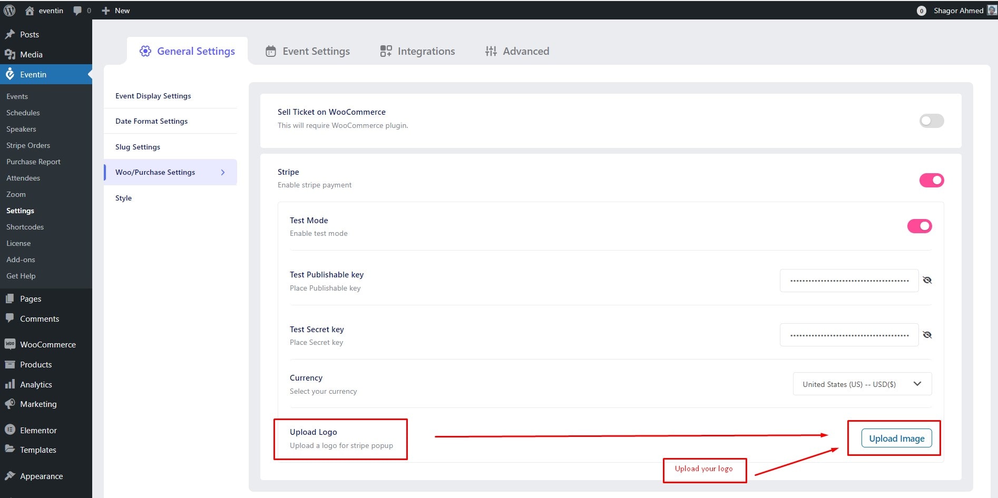Reveal the Test Secret key
The height and width of the screenshot is (498, 998).
pos(927,335)
